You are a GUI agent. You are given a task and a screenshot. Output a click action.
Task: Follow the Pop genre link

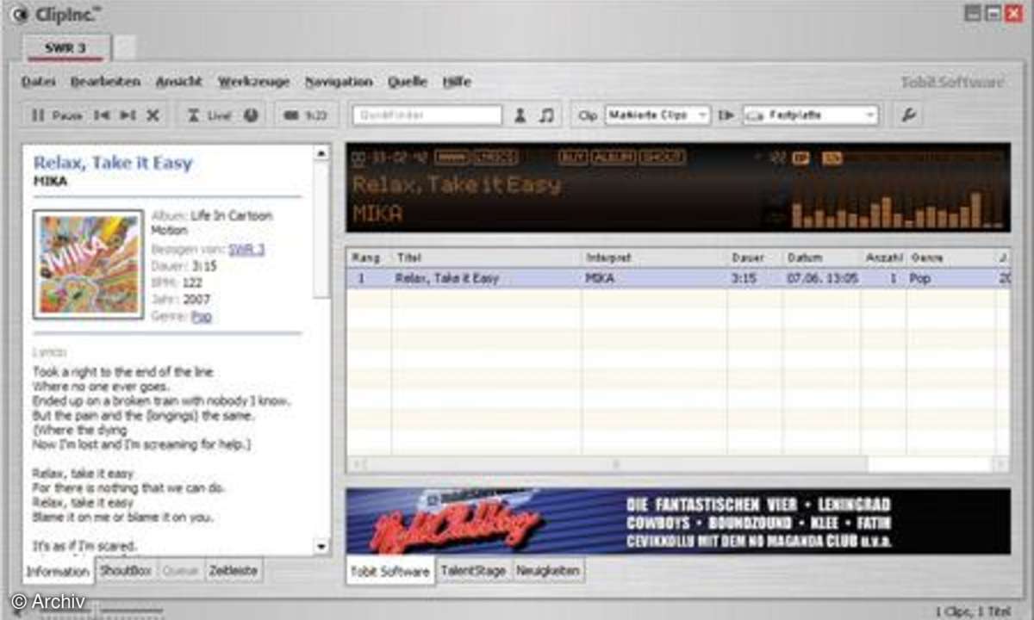point(202,317)
